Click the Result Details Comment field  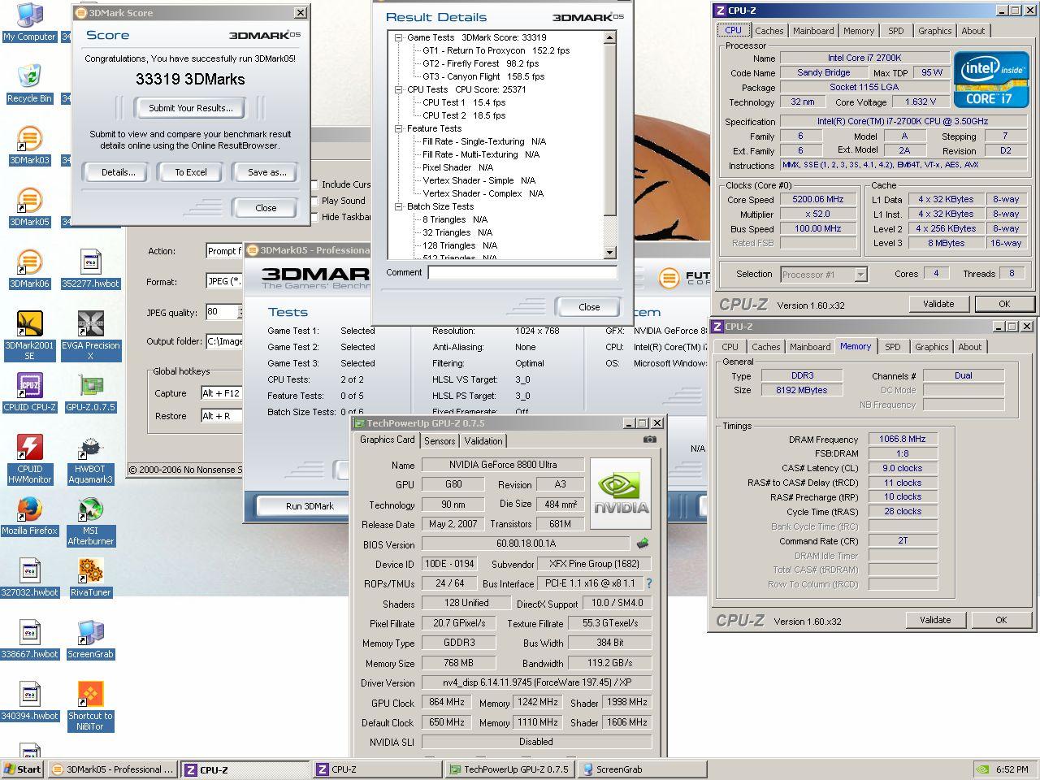[522, 273]
